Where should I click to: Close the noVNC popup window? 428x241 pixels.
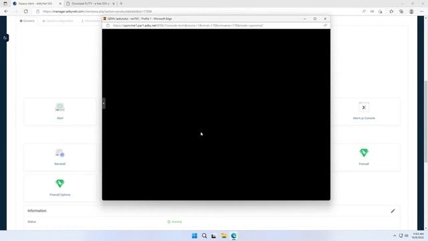[325, 19]
